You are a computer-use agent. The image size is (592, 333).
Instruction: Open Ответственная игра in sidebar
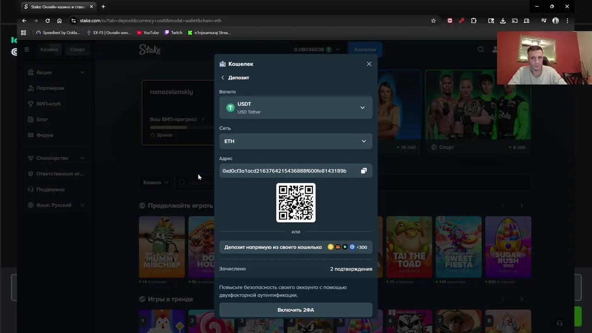pyautogui.click(x=55, y=174)
